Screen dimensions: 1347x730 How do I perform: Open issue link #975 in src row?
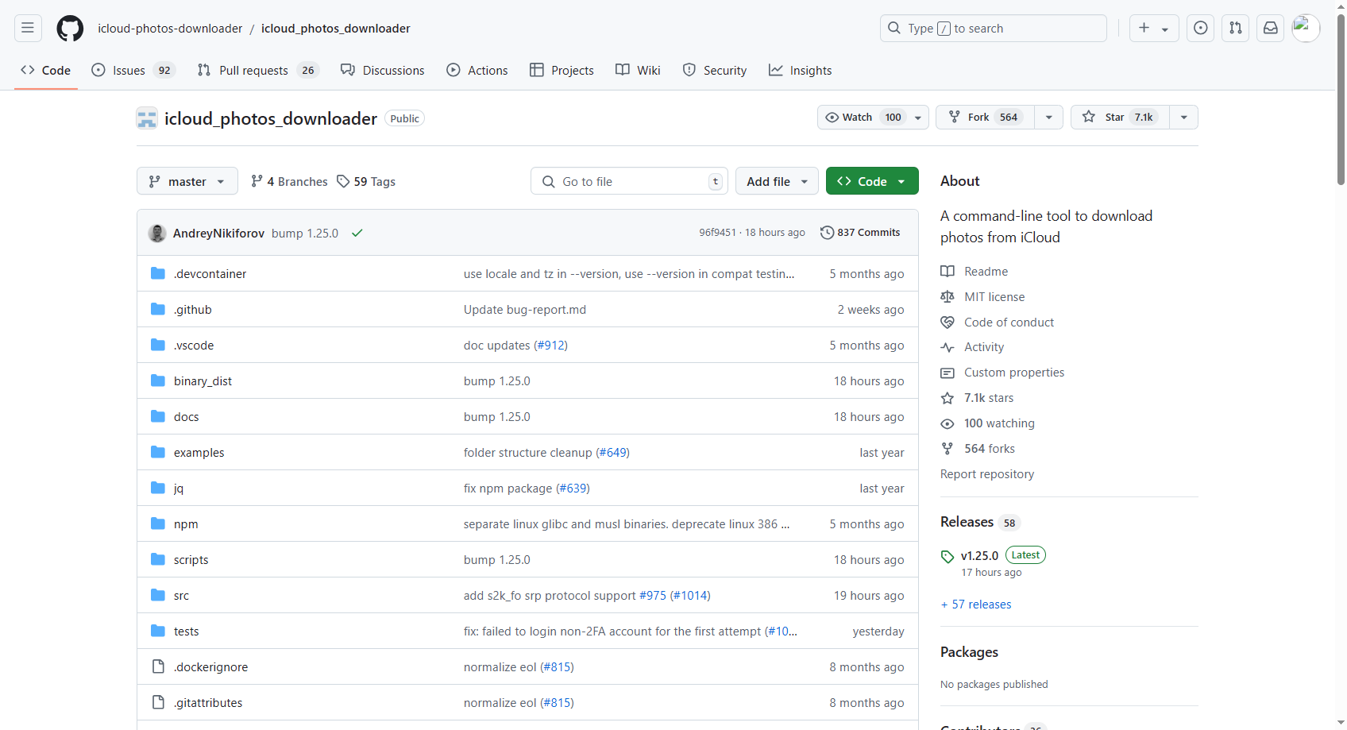tap(653, 596)
